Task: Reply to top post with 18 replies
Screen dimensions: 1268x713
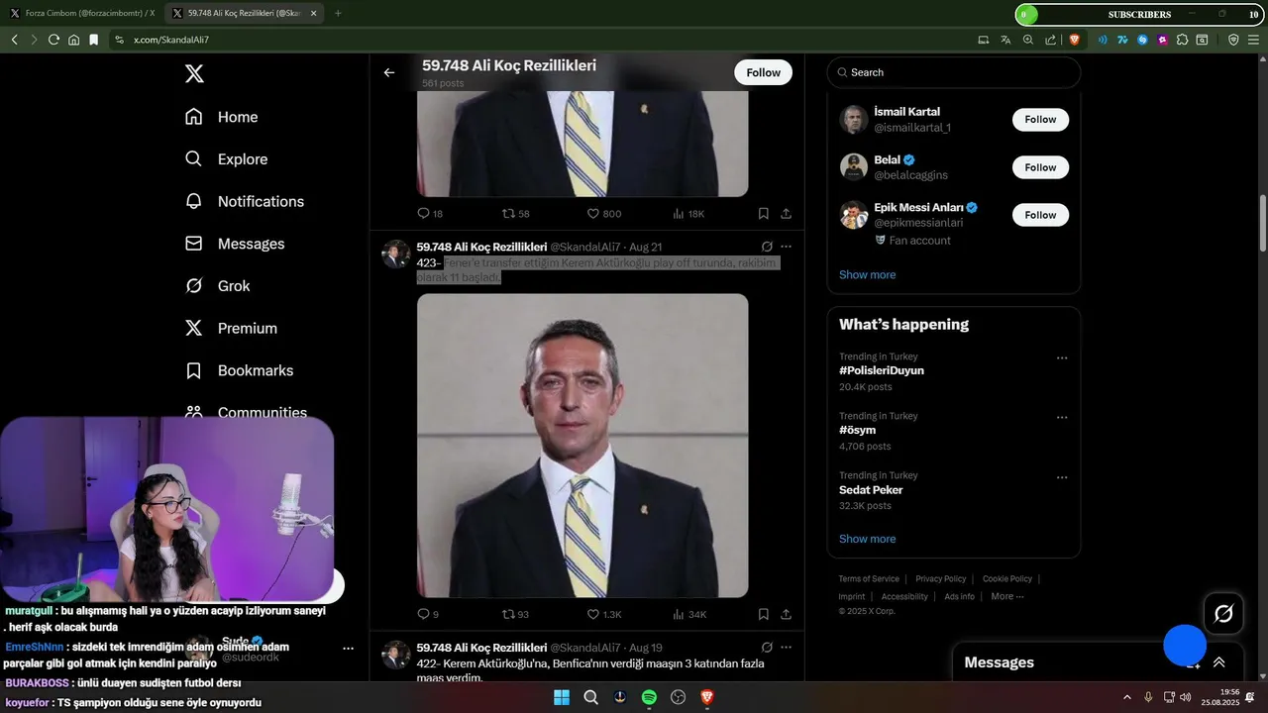Action: 429,213
